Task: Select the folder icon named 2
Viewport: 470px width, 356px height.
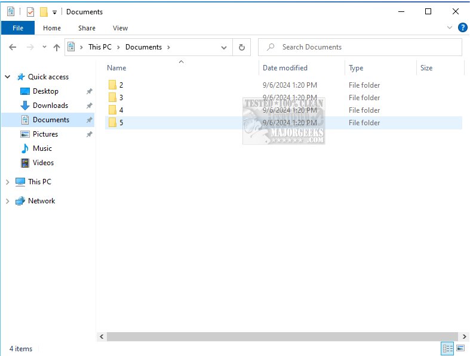Action: [112, 85]
